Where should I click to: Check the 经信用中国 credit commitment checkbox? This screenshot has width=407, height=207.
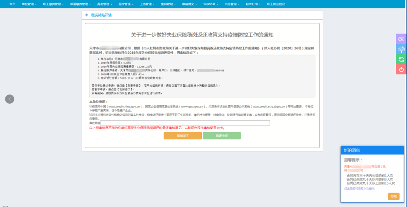90,106
